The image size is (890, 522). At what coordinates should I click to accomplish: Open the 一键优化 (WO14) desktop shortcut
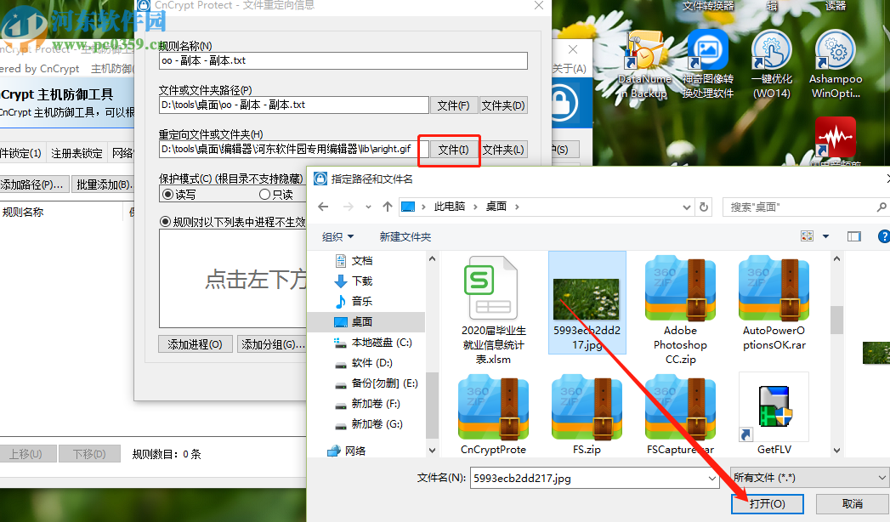pos(771,65)
